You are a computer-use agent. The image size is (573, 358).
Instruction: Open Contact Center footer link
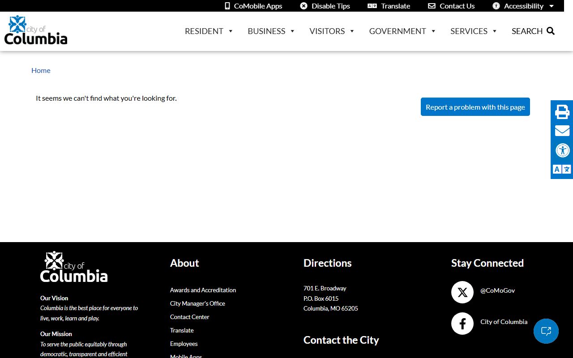click(190, 317)
